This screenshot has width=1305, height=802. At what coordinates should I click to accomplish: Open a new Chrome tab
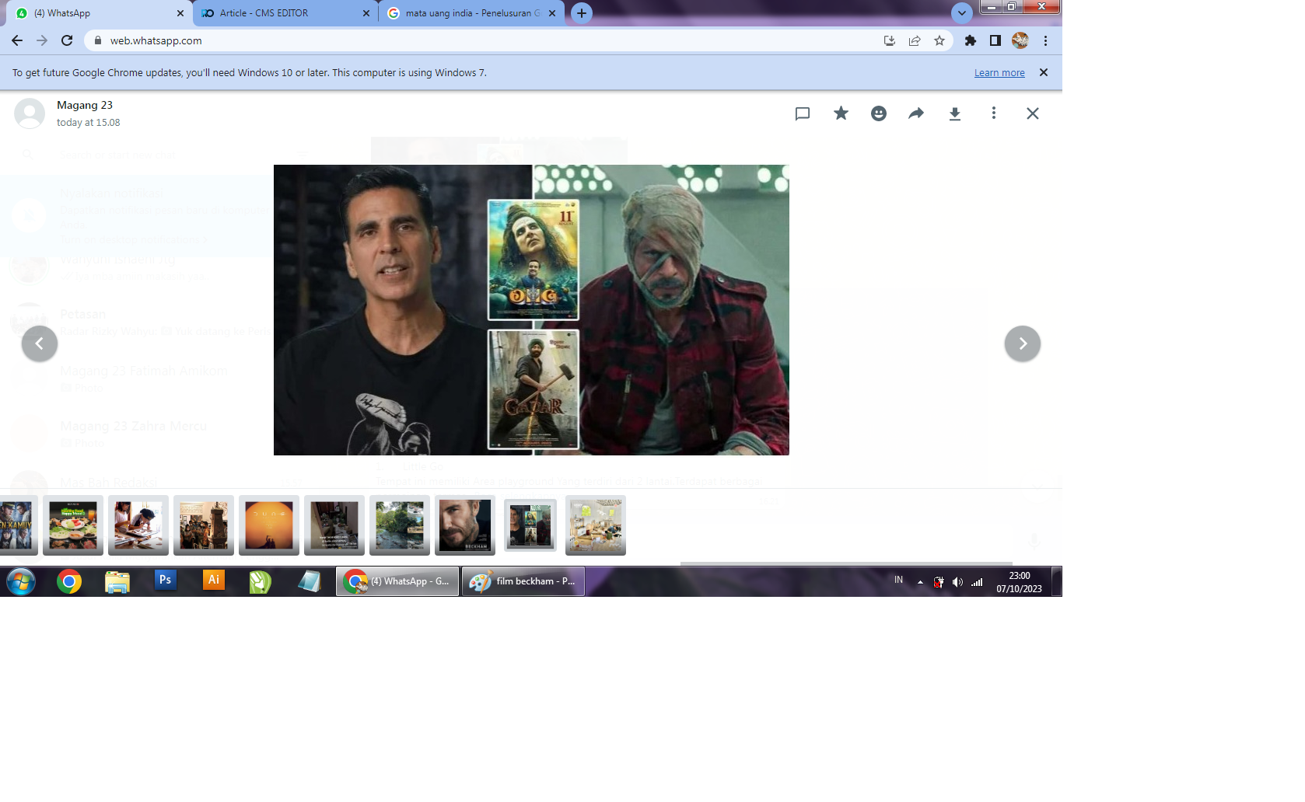tap(582, 13)
